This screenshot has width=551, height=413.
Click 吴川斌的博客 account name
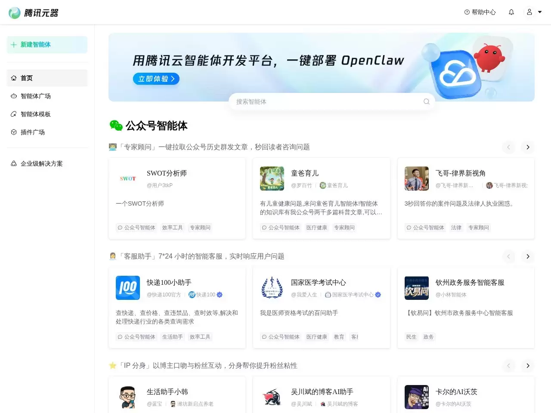(x=342, y=404)
